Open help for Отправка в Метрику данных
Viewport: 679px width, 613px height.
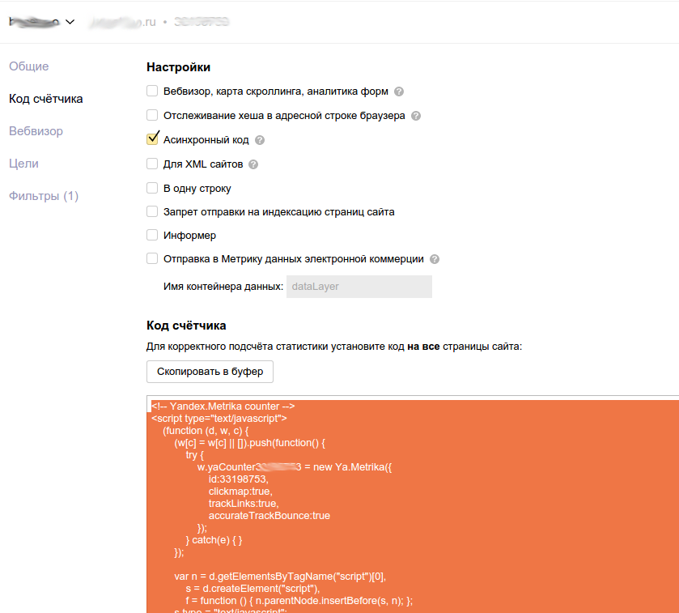pos(435,259)
